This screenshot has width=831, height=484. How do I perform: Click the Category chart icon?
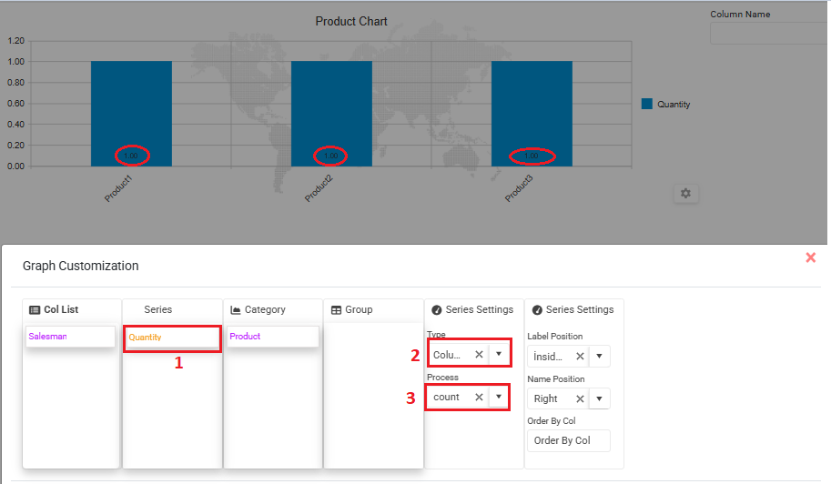[236, 310]
